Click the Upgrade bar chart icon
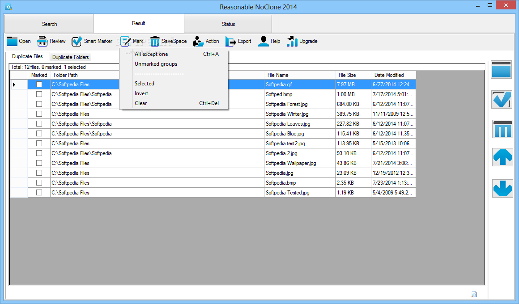The image size is (519, 304). (292, 41)
